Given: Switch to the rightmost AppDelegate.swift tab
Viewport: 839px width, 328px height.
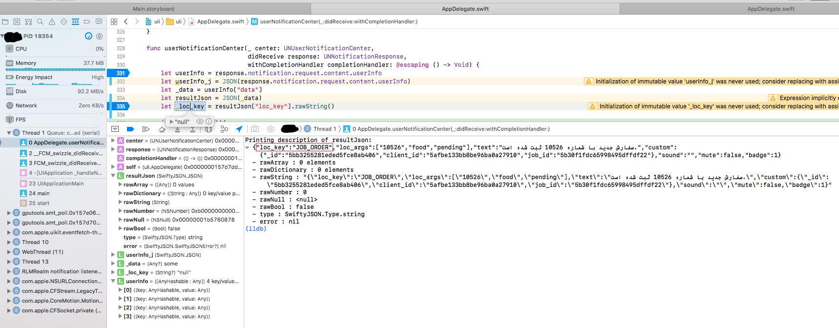Looking at the screenshot, I should pyautogui.click(x=771, y=9).
